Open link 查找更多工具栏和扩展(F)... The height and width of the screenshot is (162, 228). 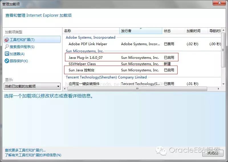tap(25, 150)
